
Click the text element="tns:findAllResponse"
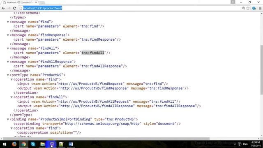[93, 66]
